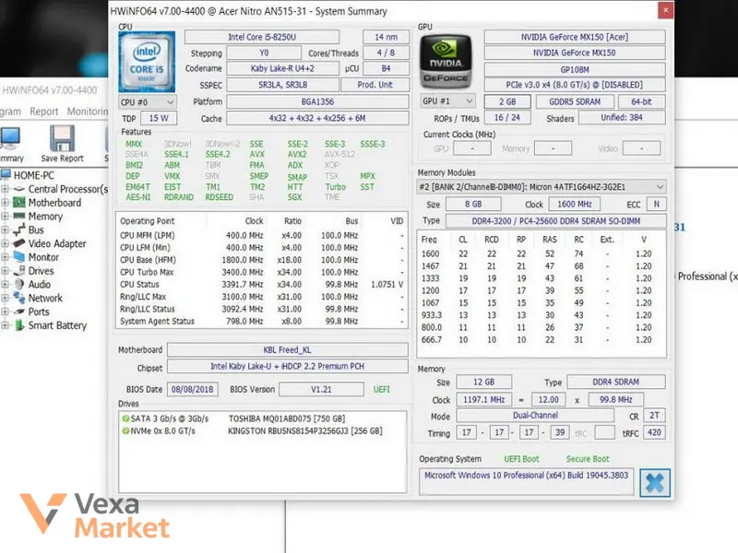
Task: Click the Intel Kaby Lake-U chipset field
Action: coord(287,366)
